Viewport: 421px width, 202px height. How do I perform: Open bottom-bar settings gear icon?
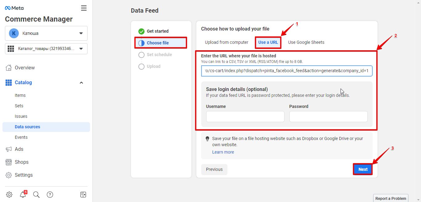point(9,195)
